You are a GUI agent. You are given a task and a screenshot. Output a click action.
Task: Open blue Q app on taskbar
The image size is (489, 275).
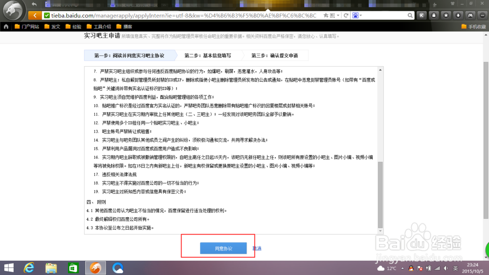tap(118, 268)
